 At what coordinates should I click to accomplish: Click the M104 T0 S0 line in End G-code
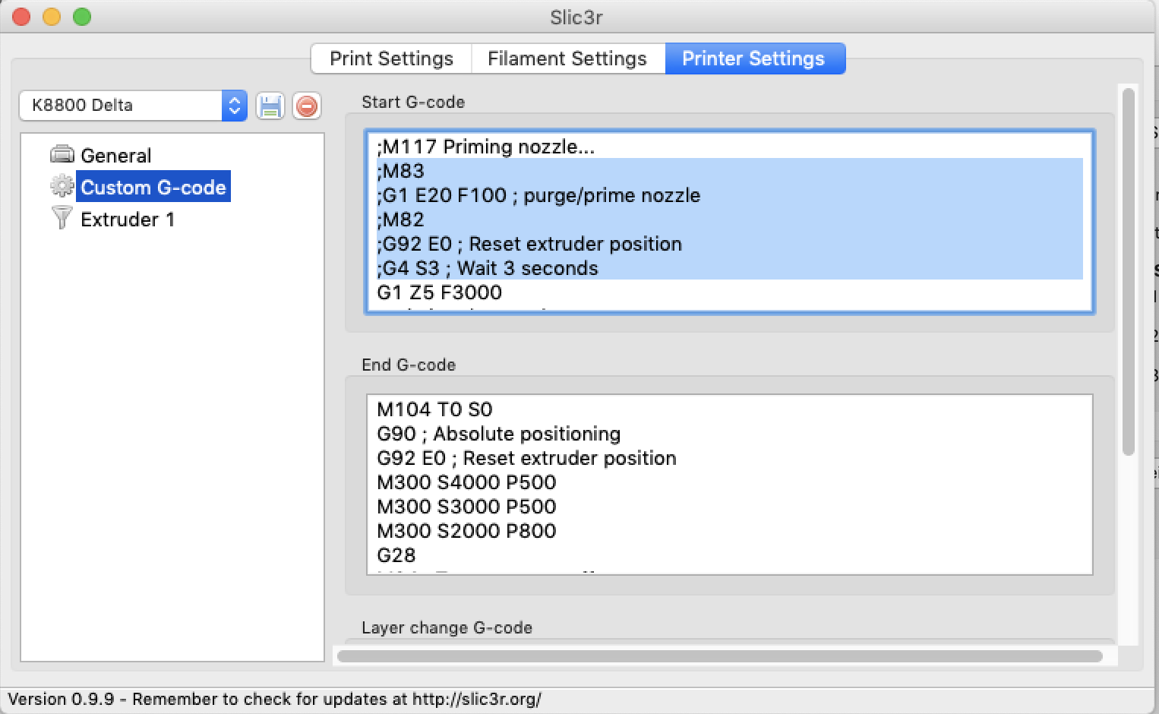pyautogui.click(x=434, y=409)
